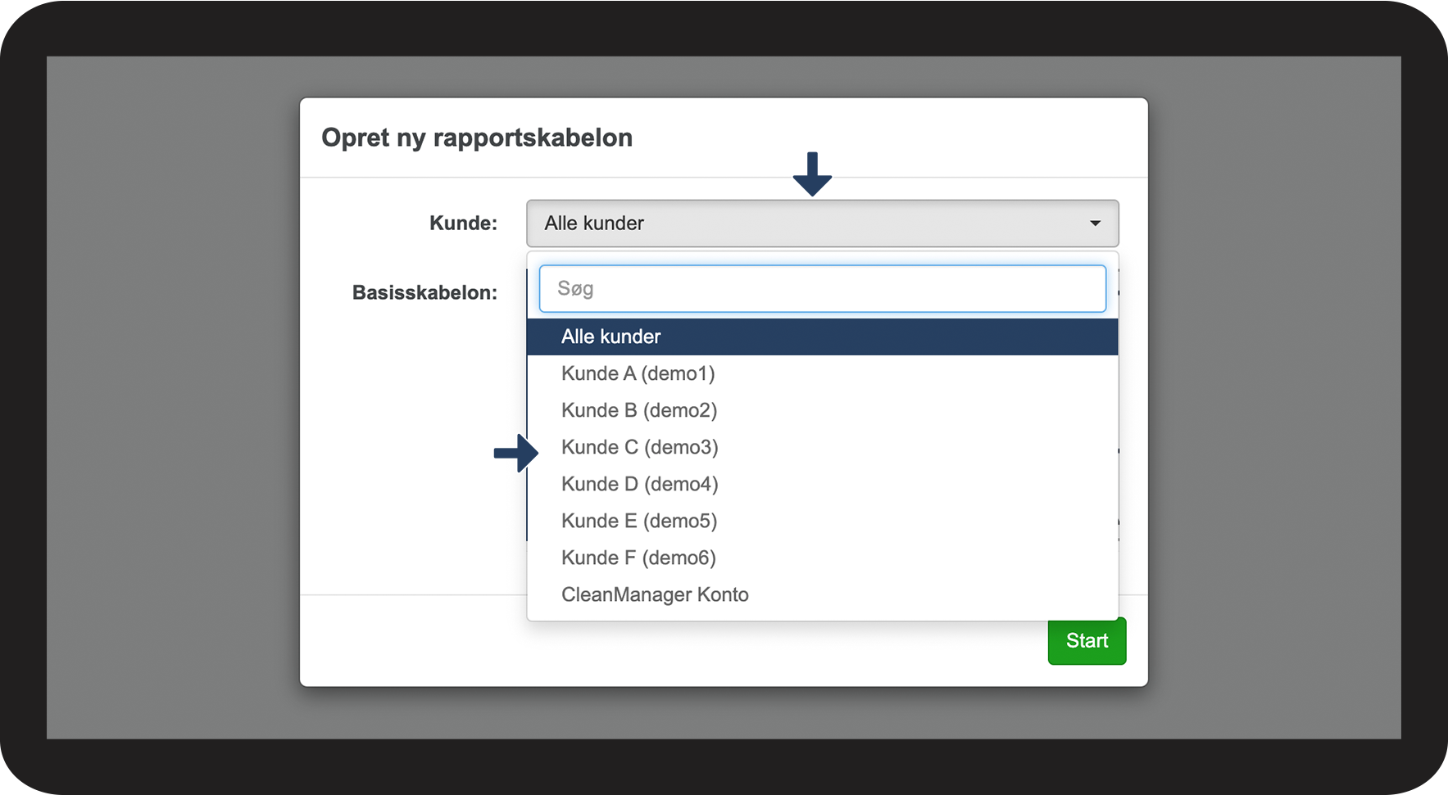This screenshot has height=795, width=1448.
Task: Select Kunde D (demo4) from list
Action: coord(640,484)
